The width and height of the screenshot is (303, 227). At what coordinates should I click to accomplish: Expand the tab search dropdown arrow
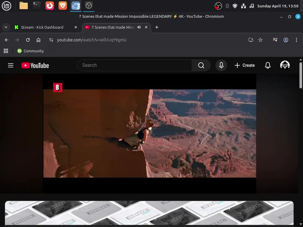point(6,27)
